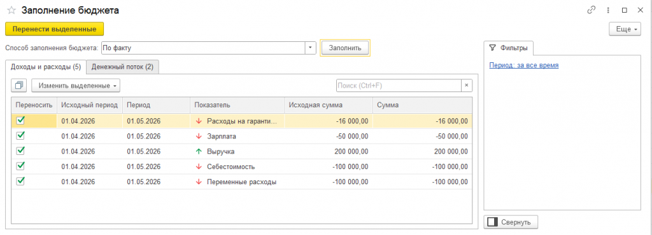Sort by the Исходный период column header
The width and height of the screenshot is (652, 235).
pos(90,105)
